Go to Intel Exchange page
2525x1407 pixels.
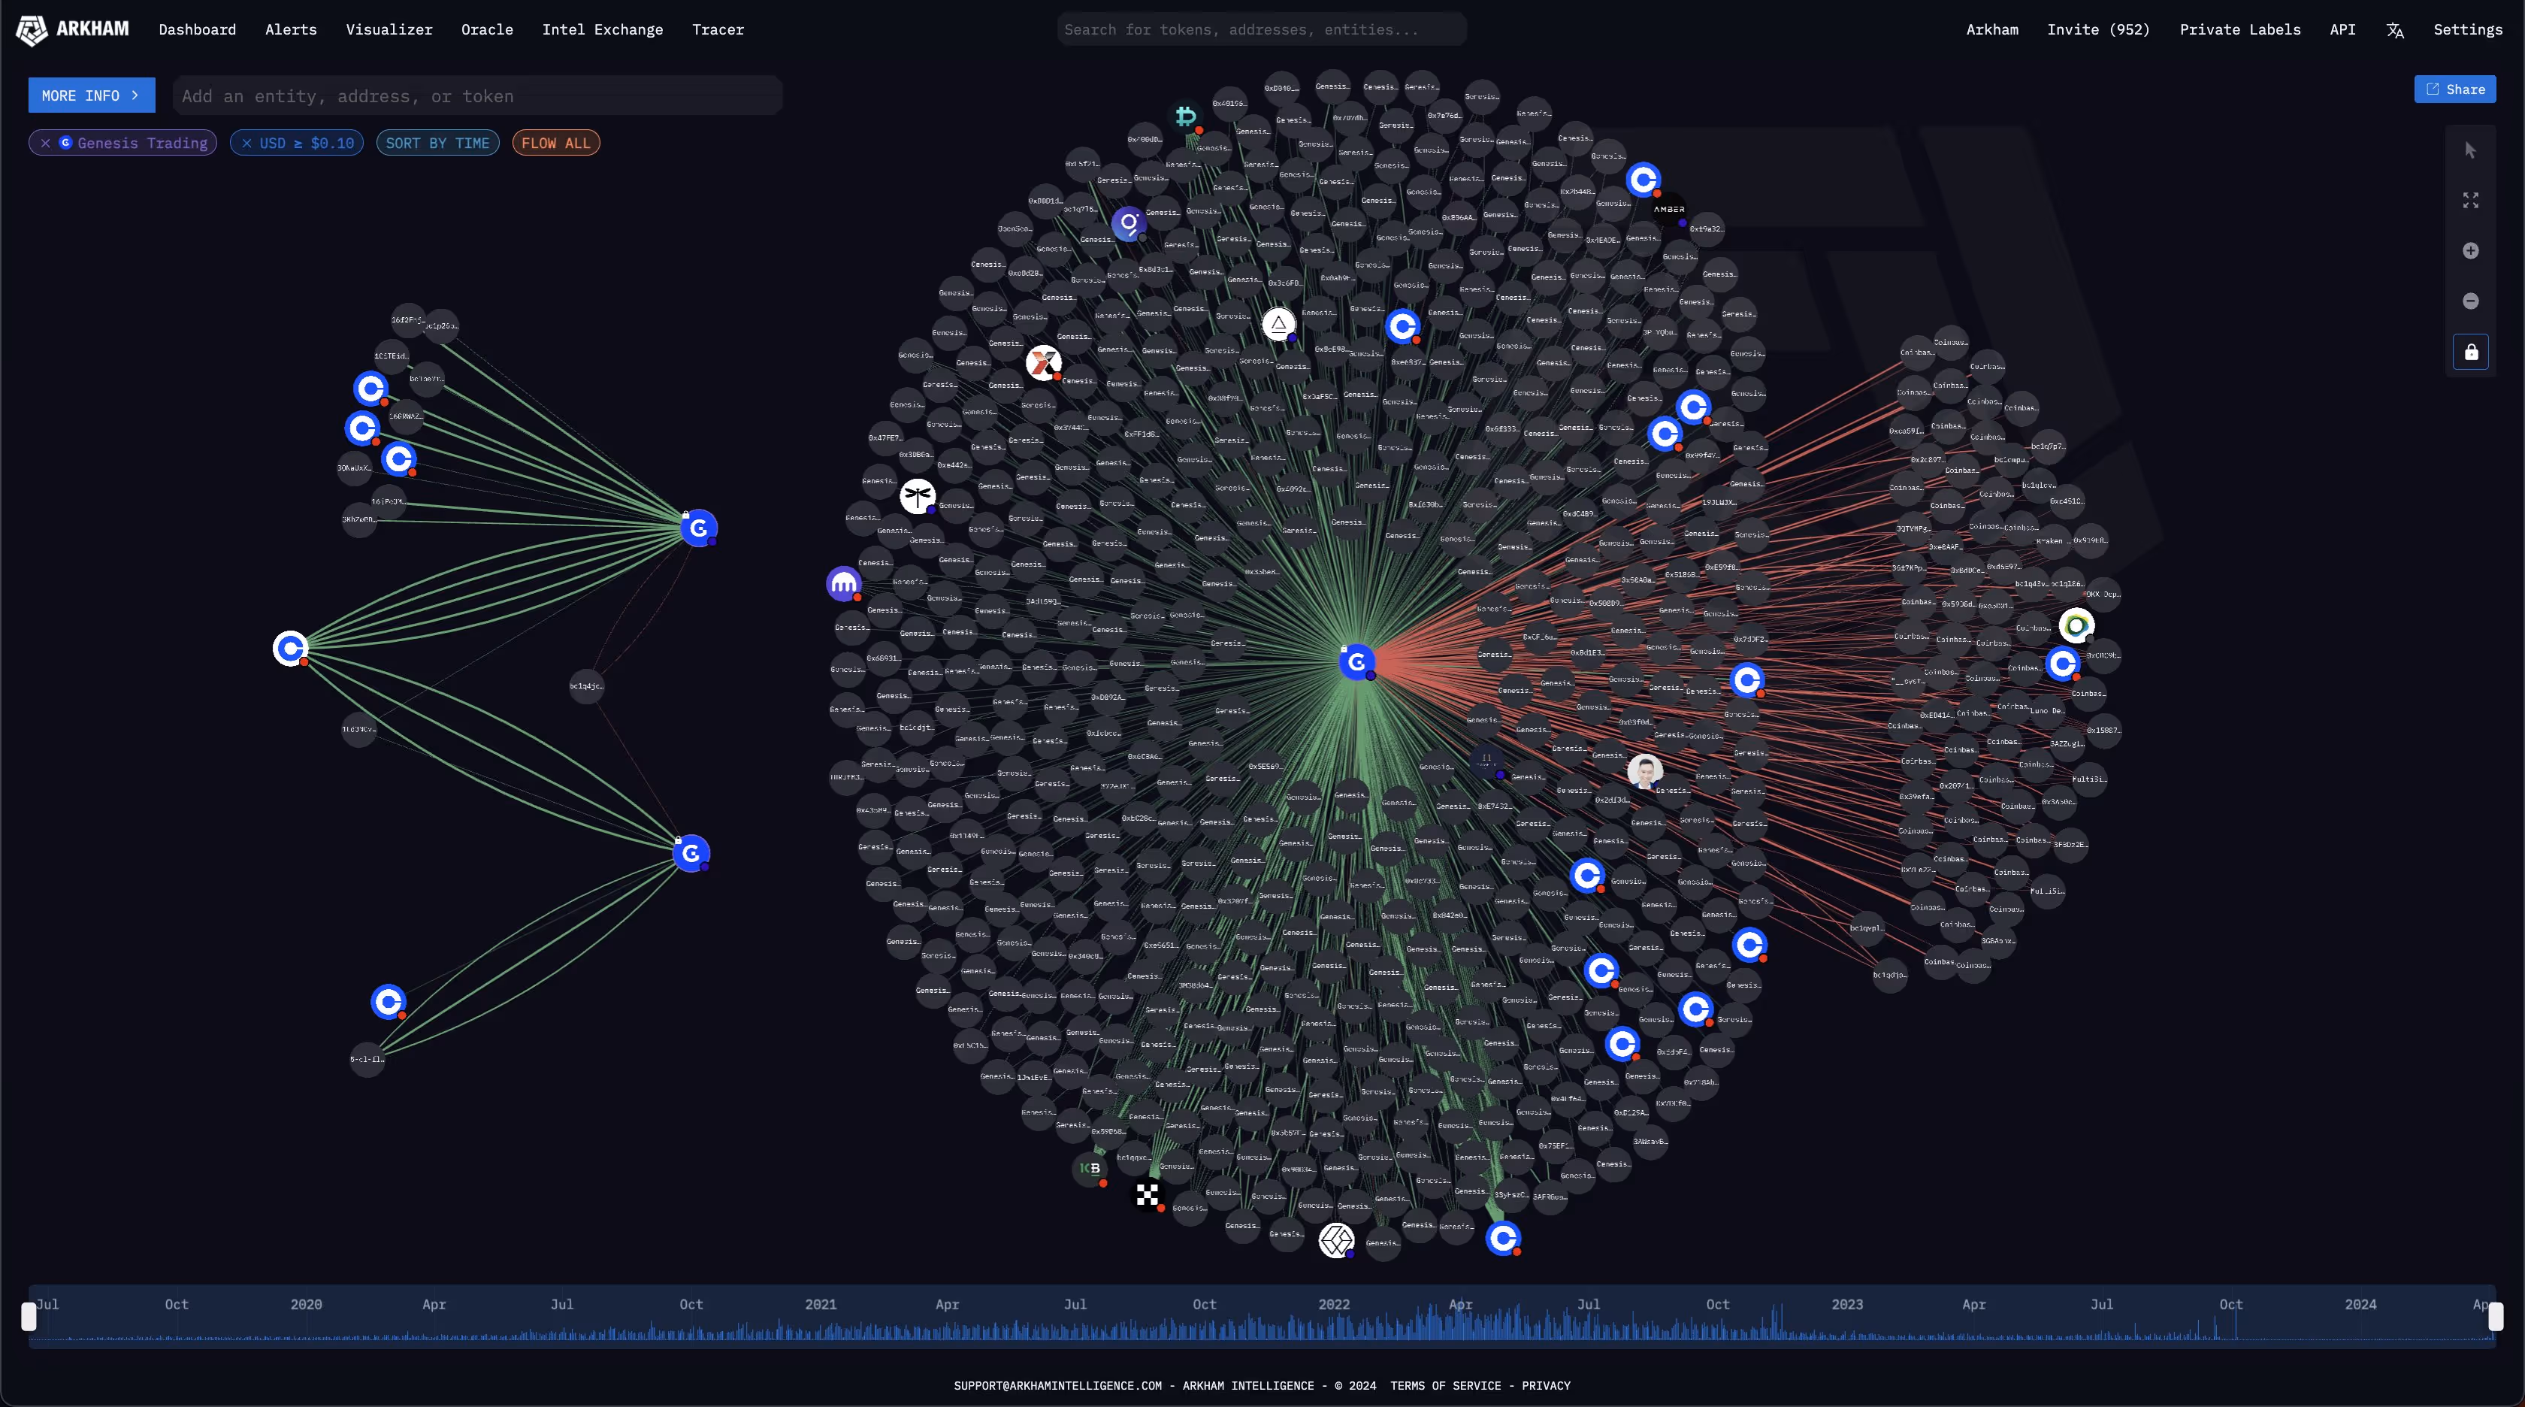point(602,29)
